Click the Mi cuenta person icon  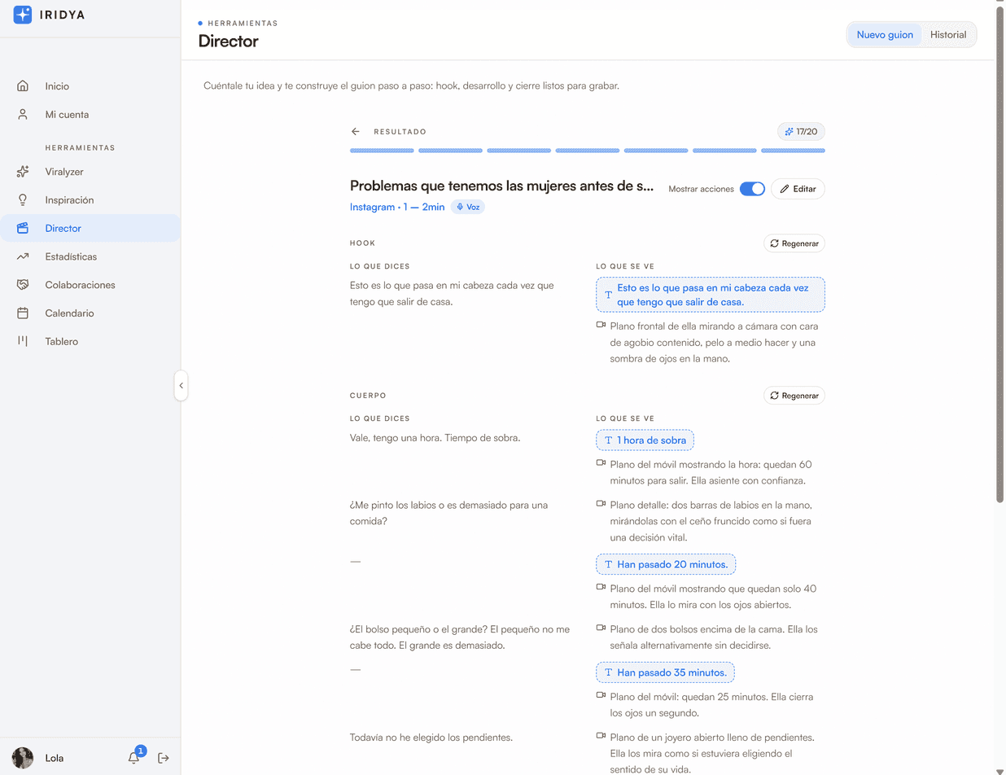pos(23,115)
